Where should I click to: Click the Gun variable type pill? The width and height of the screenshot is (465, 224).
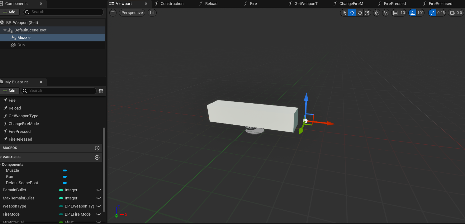coord(65,177)
